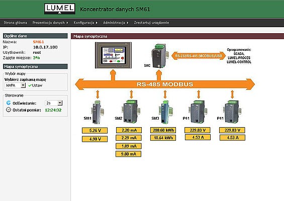Viewport: 284px width, 201px height.
Task: Click the LUMEL-CONTROL software label
Action: pos(239,62)
